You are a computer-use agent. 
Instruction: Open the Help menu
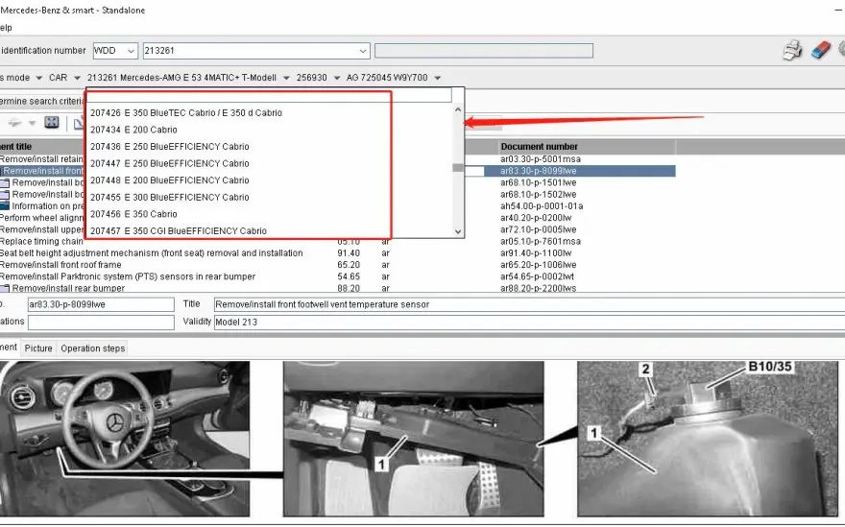6,28
